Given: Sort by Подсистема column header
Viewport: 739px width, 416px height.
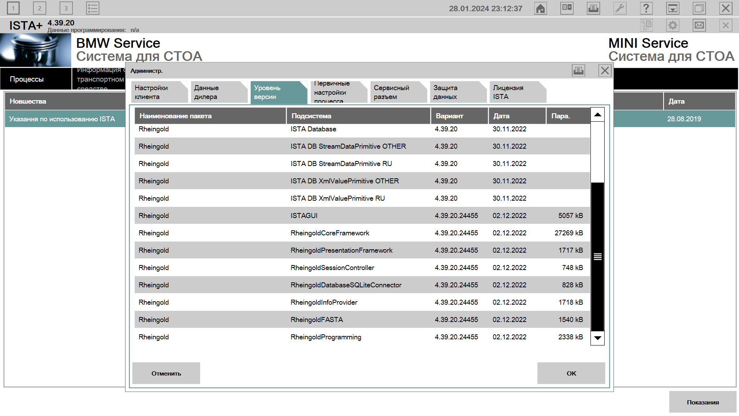Looking at the screenshot, I should [358, 116].
